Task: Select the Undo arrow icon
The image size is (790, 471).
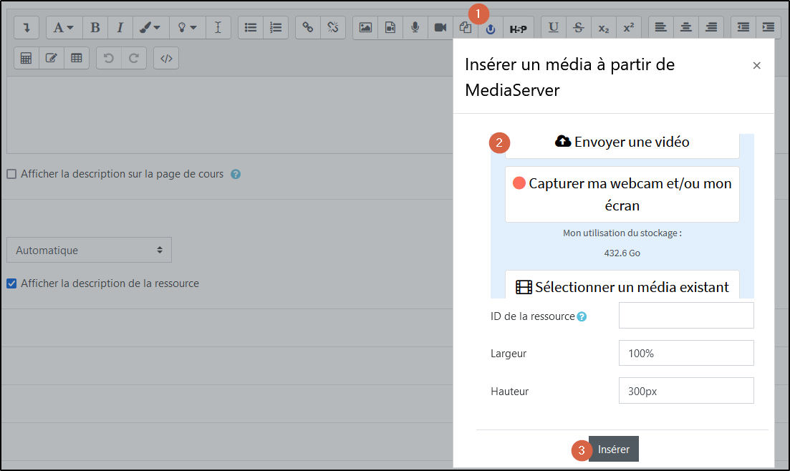Action: (x=108, y=58)
